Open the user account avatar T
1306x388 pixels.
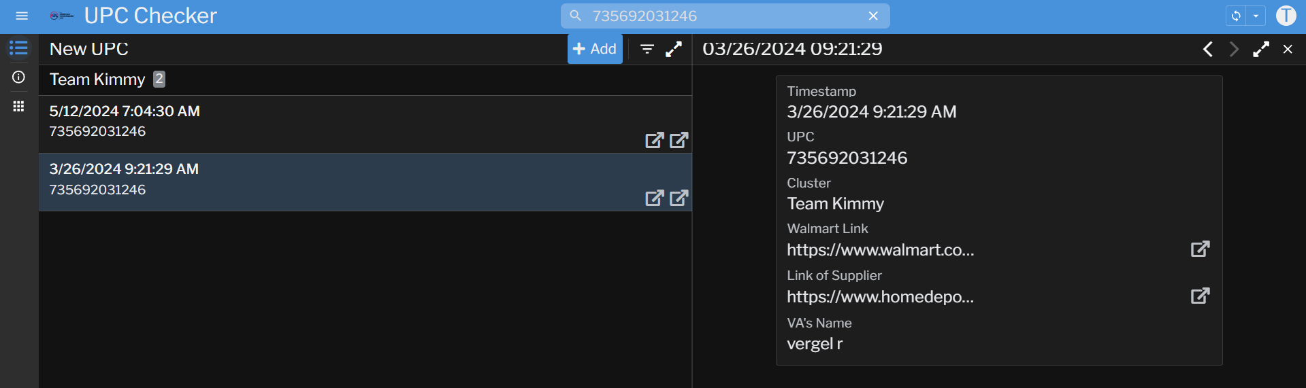tap(1286, 16)
